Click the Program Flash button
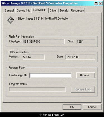Image resolution: width=104 pixels, height=117 pixels. tap(83, 90)
